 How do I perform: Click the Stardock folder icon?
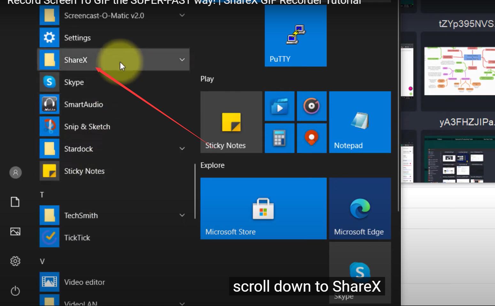(50, 149)
